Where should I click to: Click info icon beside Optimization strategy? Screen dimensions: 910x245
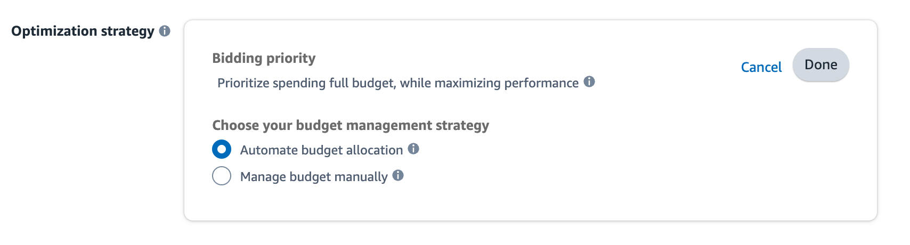point(165,31)
